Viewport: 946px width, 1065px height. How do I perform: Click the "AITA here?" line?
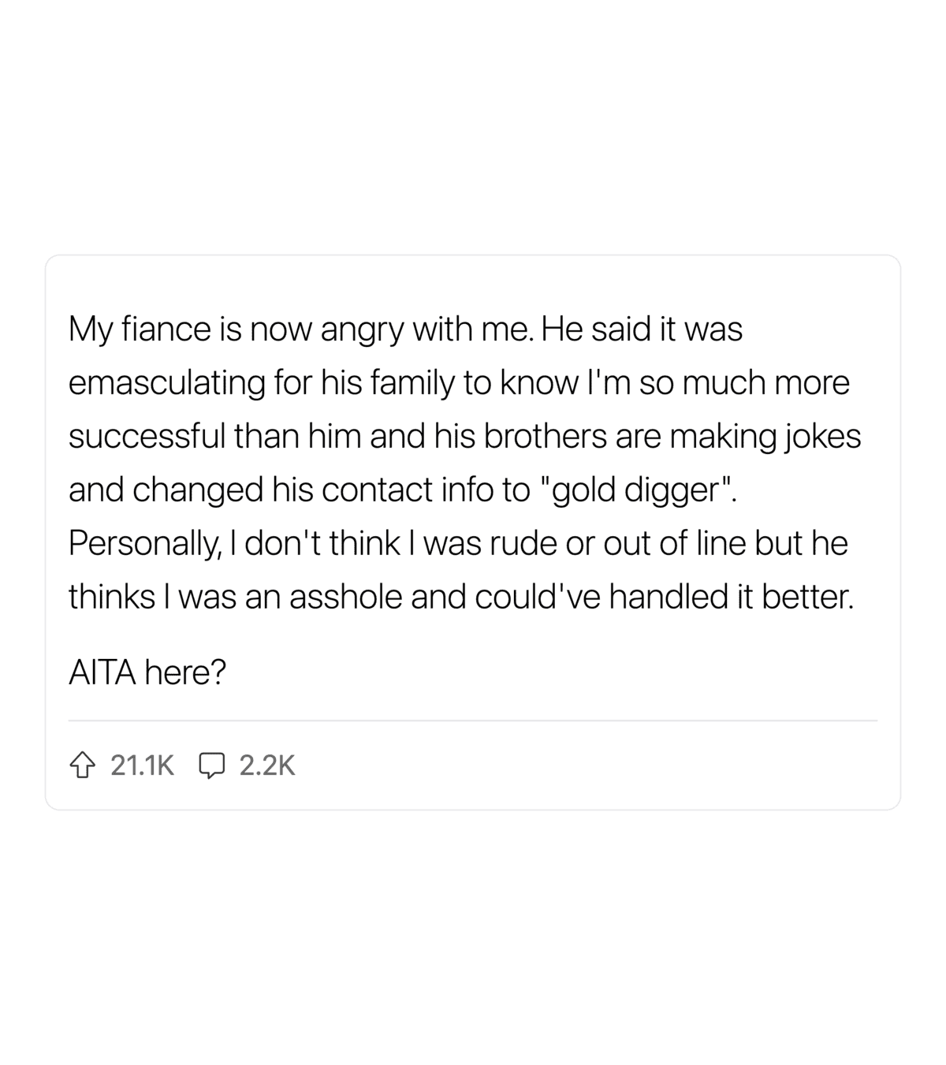click(147, 672)
